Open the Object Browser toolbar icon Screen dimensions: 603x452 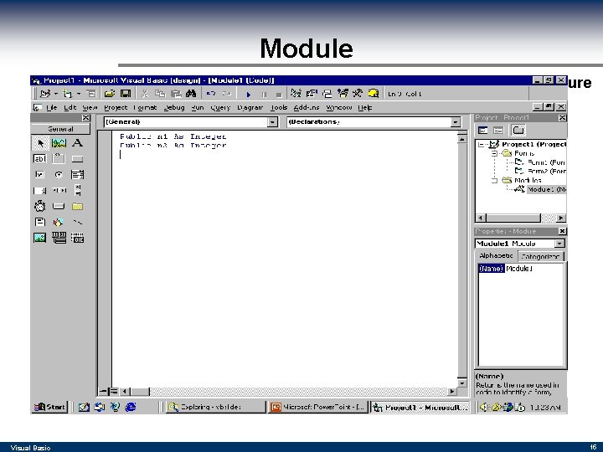[x=343, y=94]
